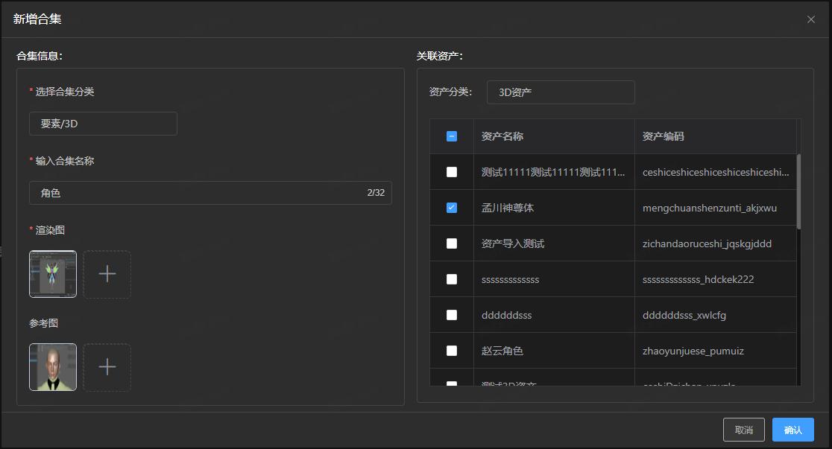Toggle the select-all checkbox in table header
This screenshot has height=449, width=832.
452,136
